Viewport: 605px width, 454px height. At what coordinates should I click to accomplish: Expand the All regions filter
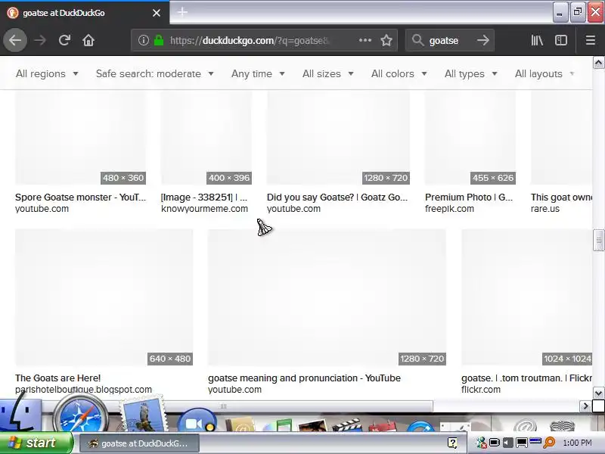click(47, 73)
